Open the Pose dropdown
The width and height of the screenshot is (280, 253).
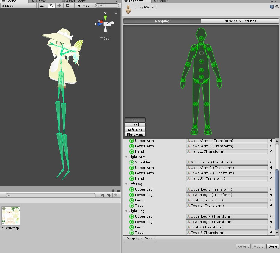click(150, 238)
